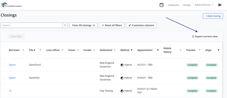Screen dimensions: 227x98
Task: Click The Lending Company logo
Action: (11, 5)
